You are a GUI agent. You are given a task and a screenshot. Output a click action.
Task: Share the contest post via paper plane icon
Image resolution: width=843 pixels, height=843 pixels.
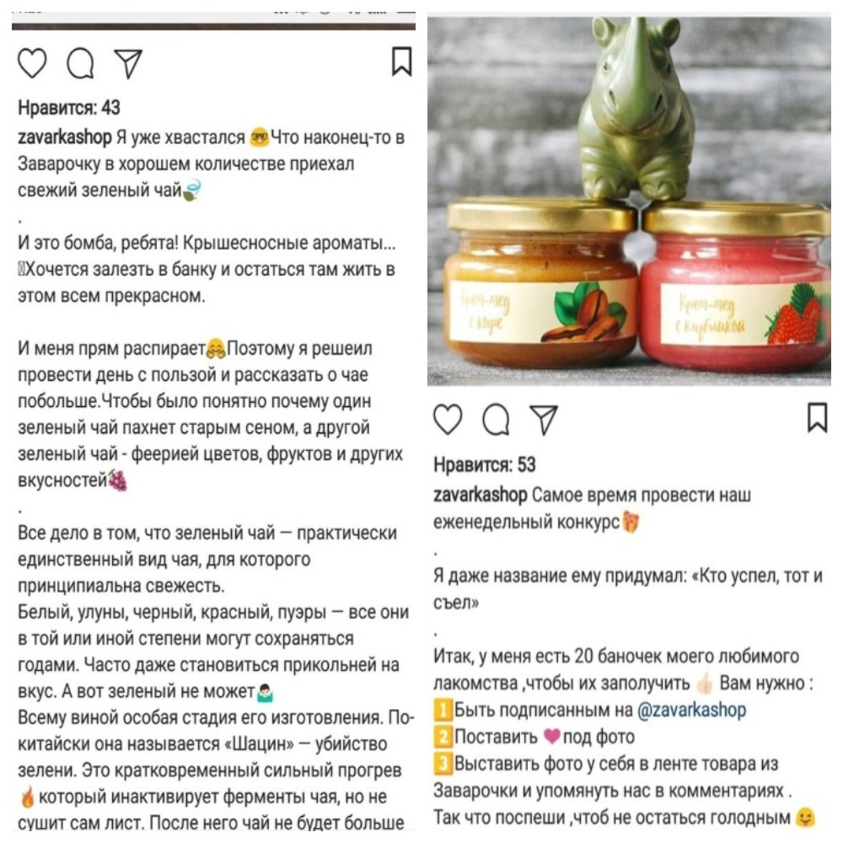point(544,419)
